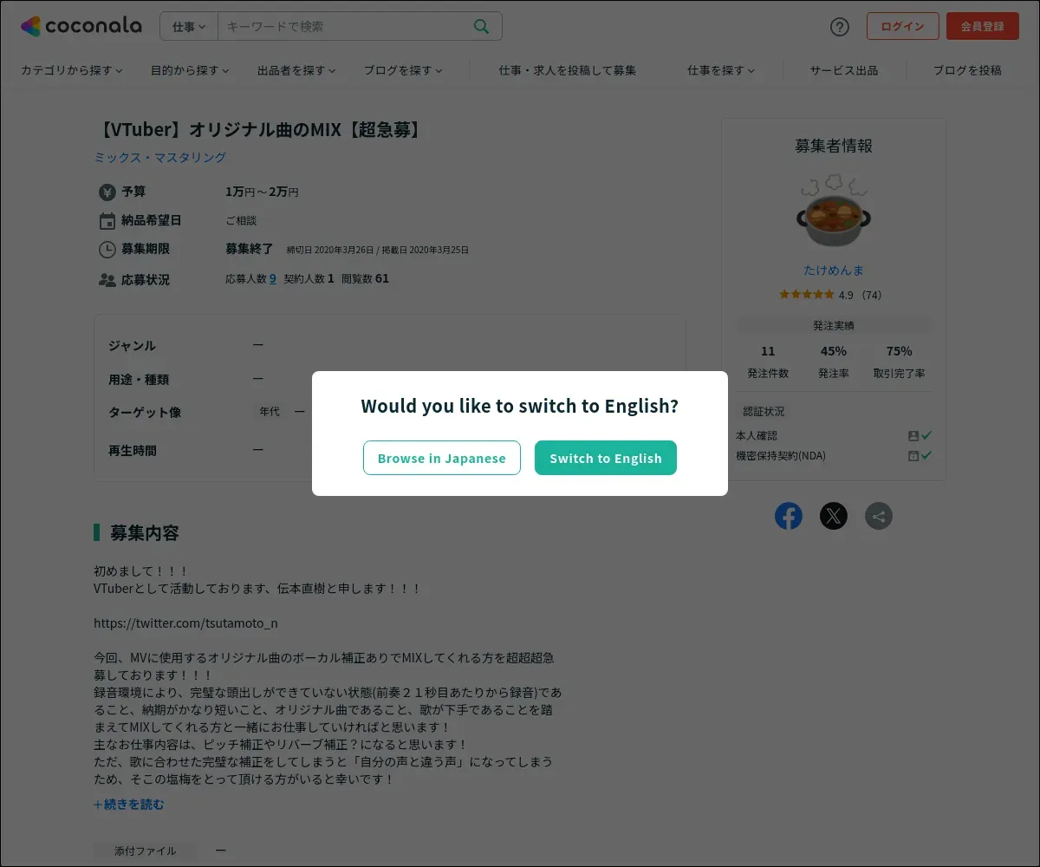The image size is (1040, 867).
Task: Share on X icon
Action: [834, 516]
